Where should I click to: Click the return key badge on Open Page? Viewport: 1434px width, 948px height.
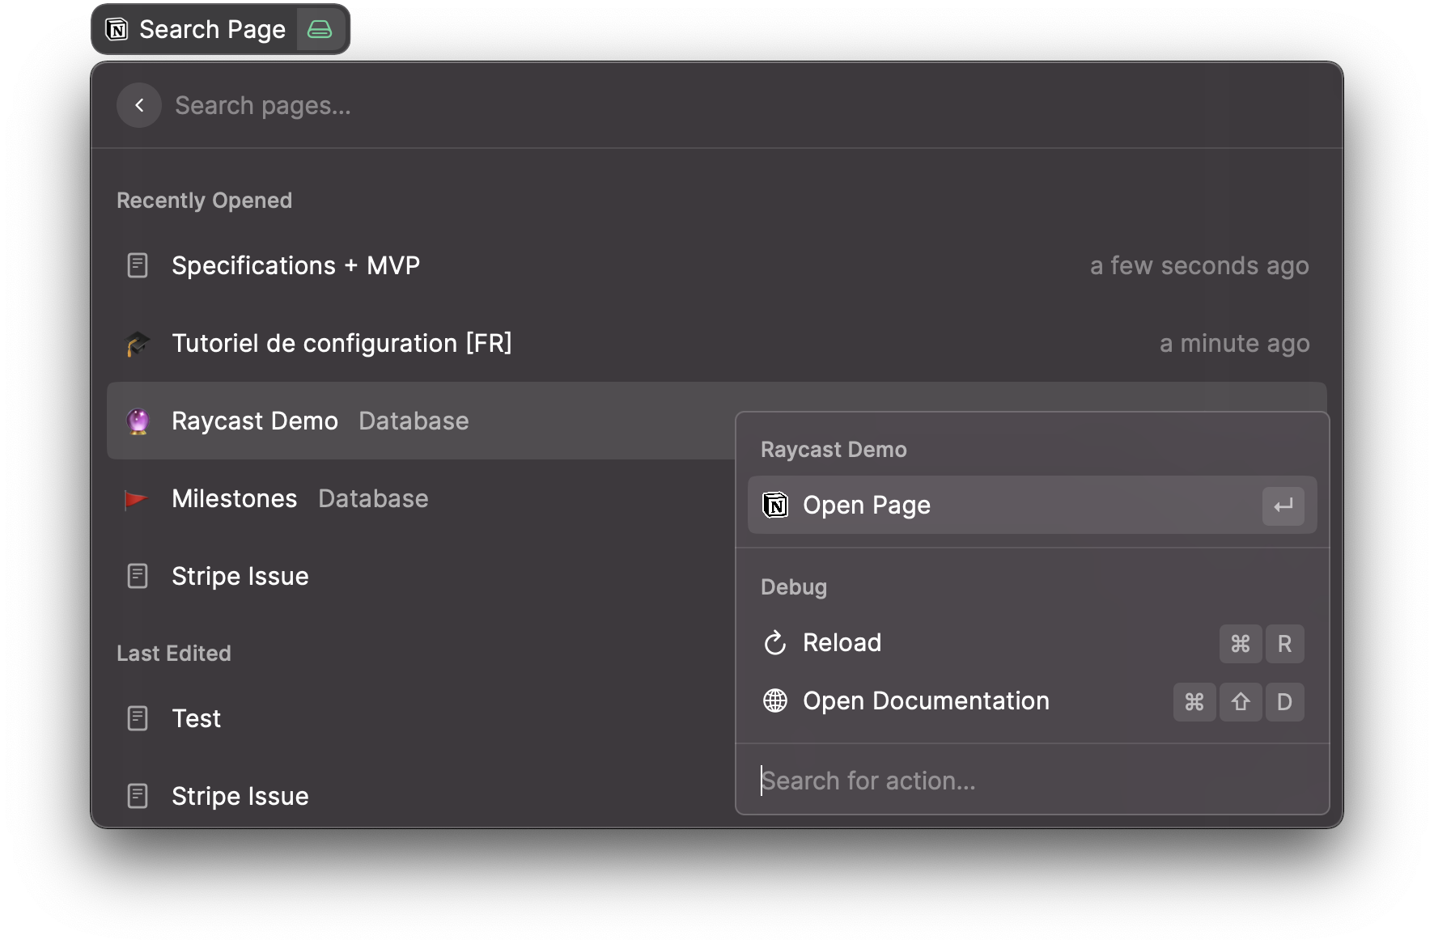[x=1283, y=506]
